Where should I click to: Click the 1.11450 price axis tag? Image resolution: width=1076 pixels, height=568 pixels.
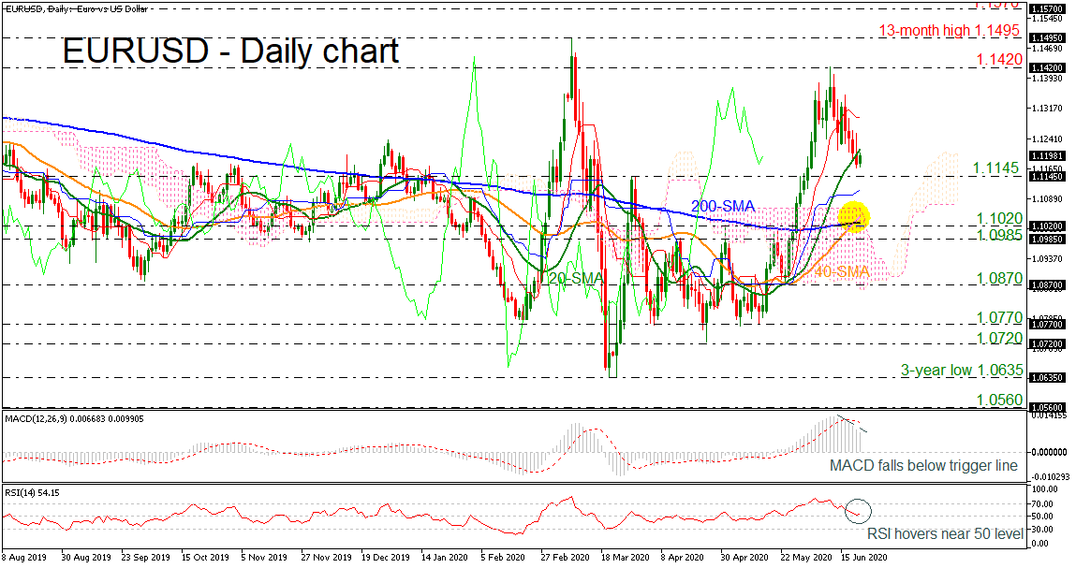[1046, 176]
